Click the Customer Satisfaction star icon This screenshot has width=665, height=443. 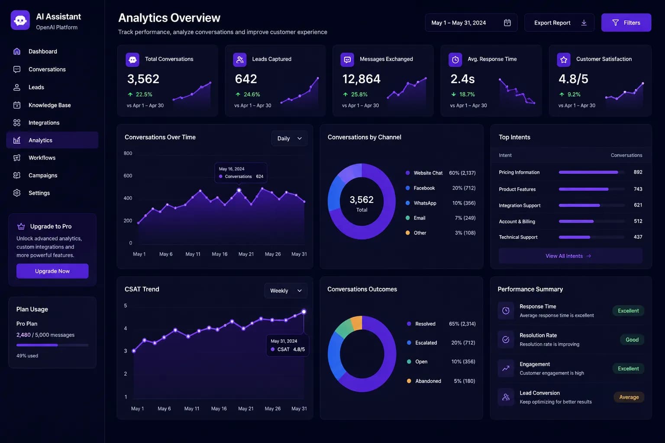564,60
